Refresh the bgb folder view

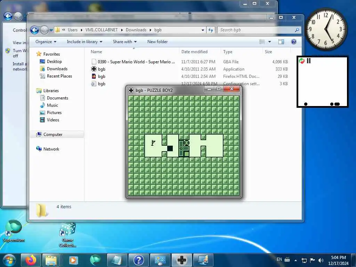(x=211, y=30)
